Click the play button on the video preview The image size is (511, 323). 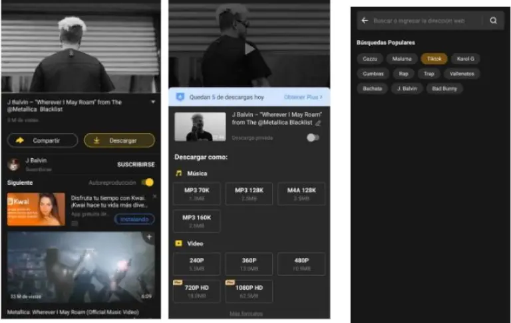249,48
